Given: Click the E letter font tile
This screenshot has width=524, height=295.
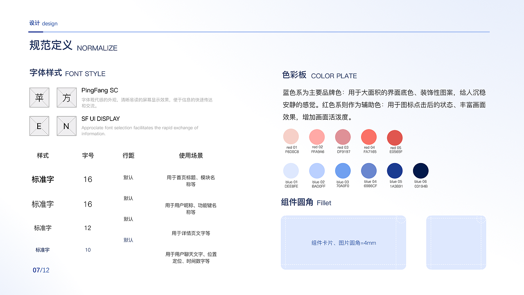Looking at the screenshot, I should click(x=39, y=126).
